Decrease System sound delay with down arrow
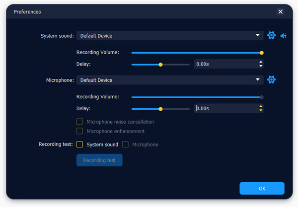This screenshot has height=207, width=298. tap(261, 66)
